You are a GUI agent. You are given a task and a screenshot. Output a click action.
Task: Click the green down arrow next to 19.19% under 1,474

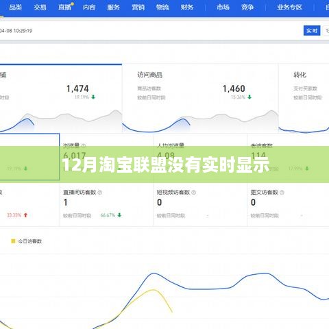pyautogui.click(x=93, y=97)
